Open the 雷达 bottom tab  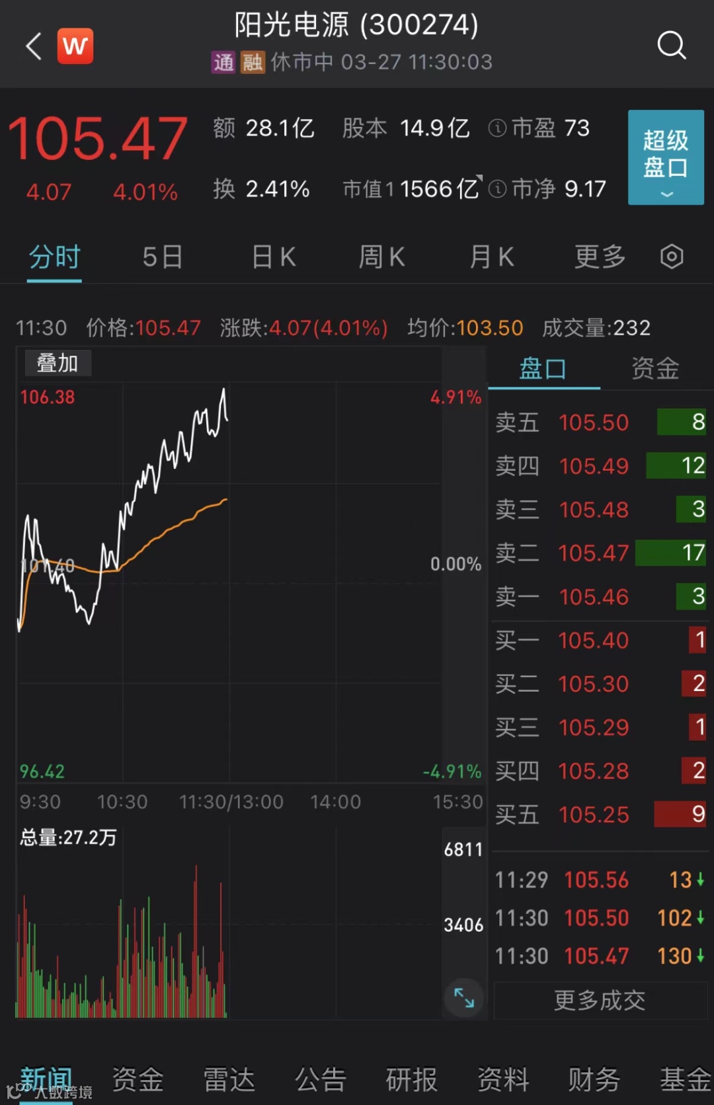[229, 1079]
